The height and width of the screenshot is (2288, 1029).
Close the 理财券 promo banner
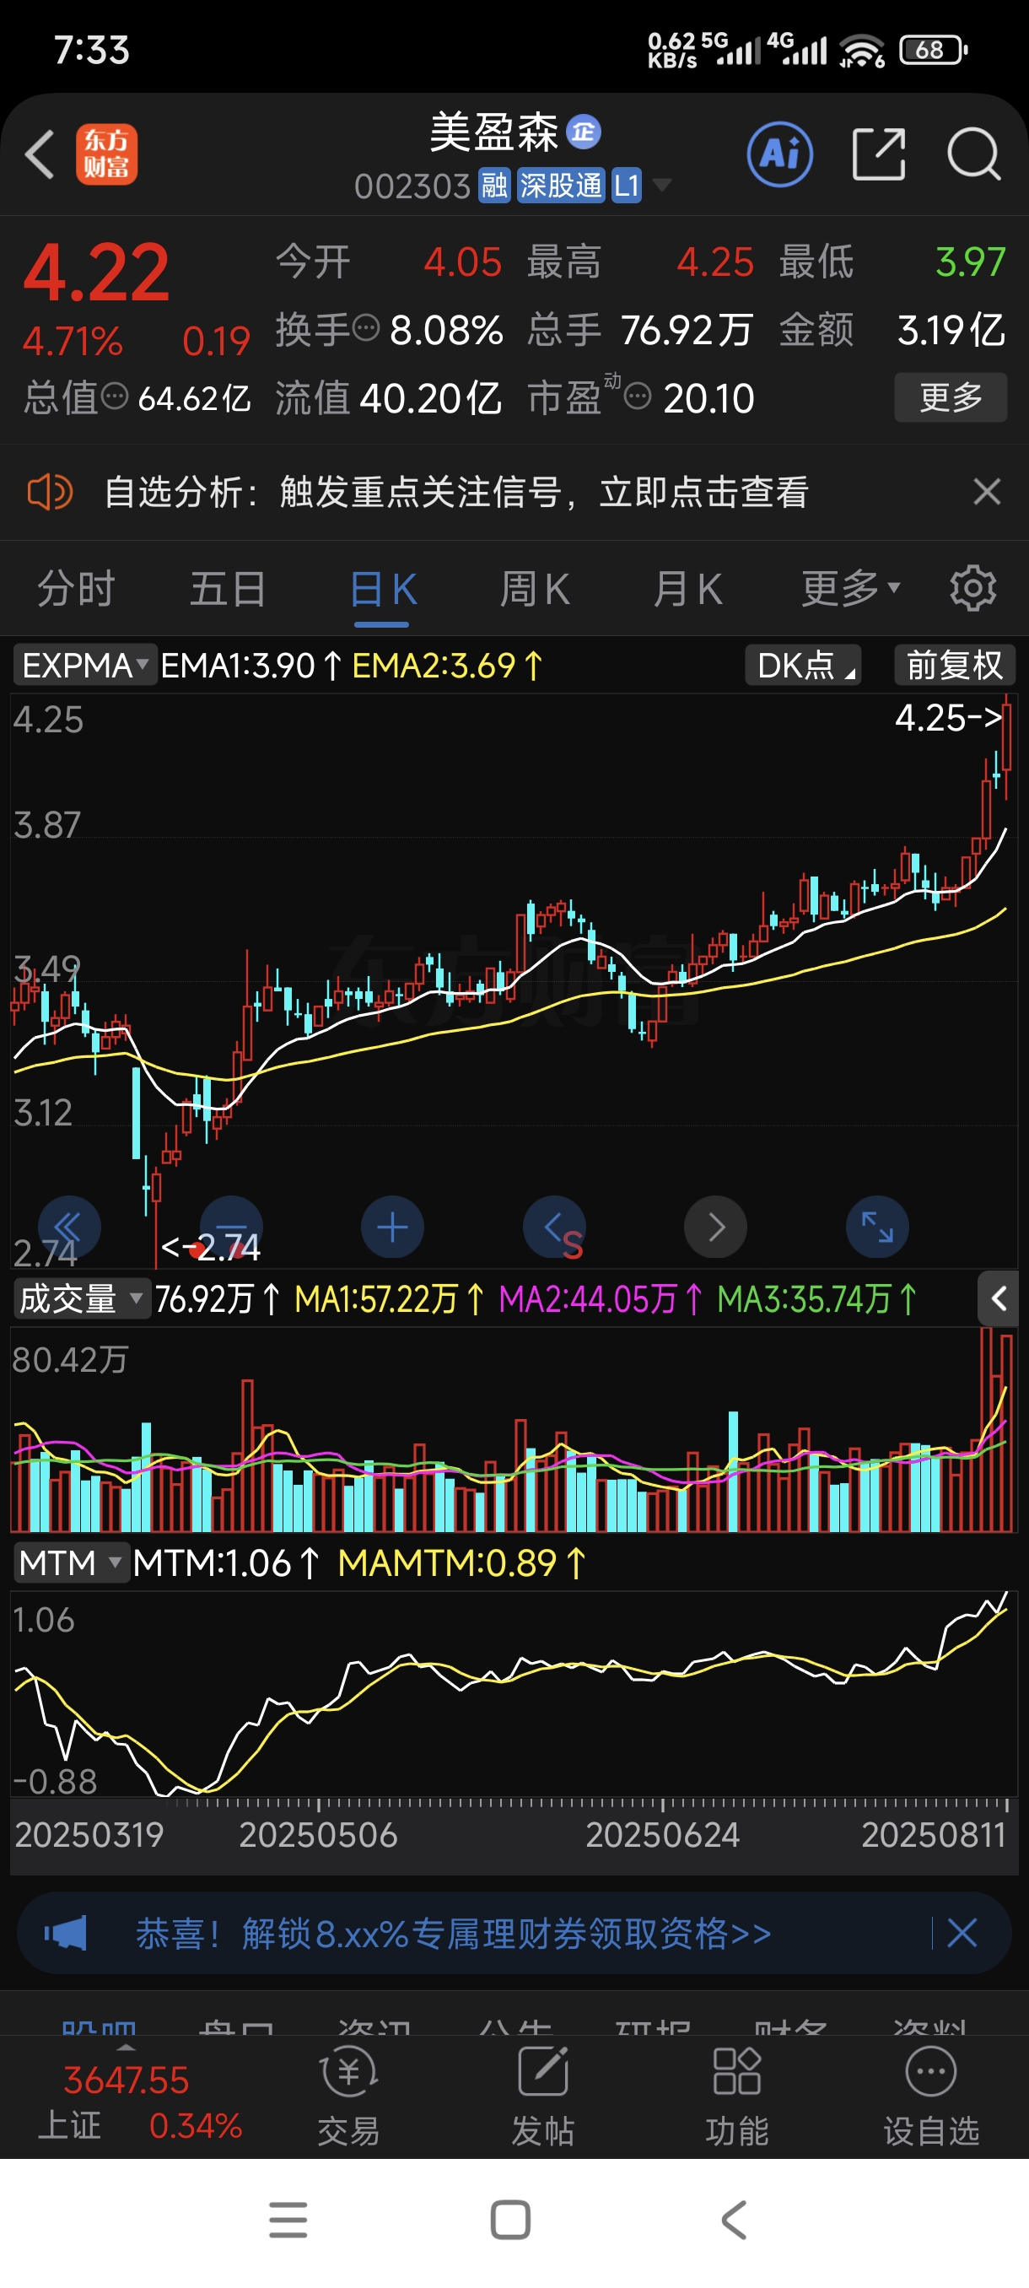coord(962,1934)
